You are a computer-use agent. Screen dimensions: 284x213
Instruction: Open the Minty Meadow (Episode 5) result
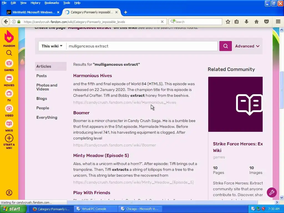101,155
